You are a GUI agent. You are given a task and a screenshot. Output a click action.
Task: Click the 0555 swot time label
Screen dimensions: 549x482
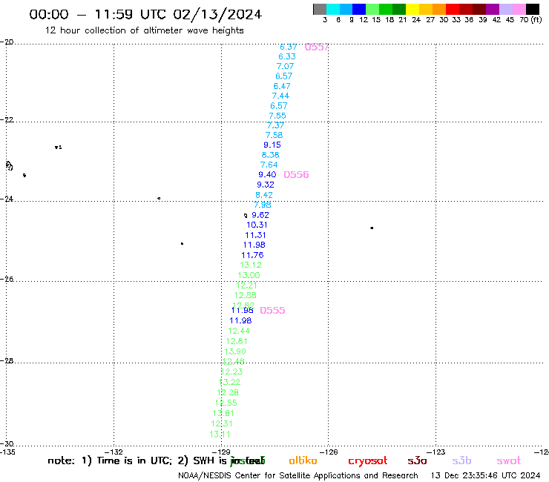[272, 311]
